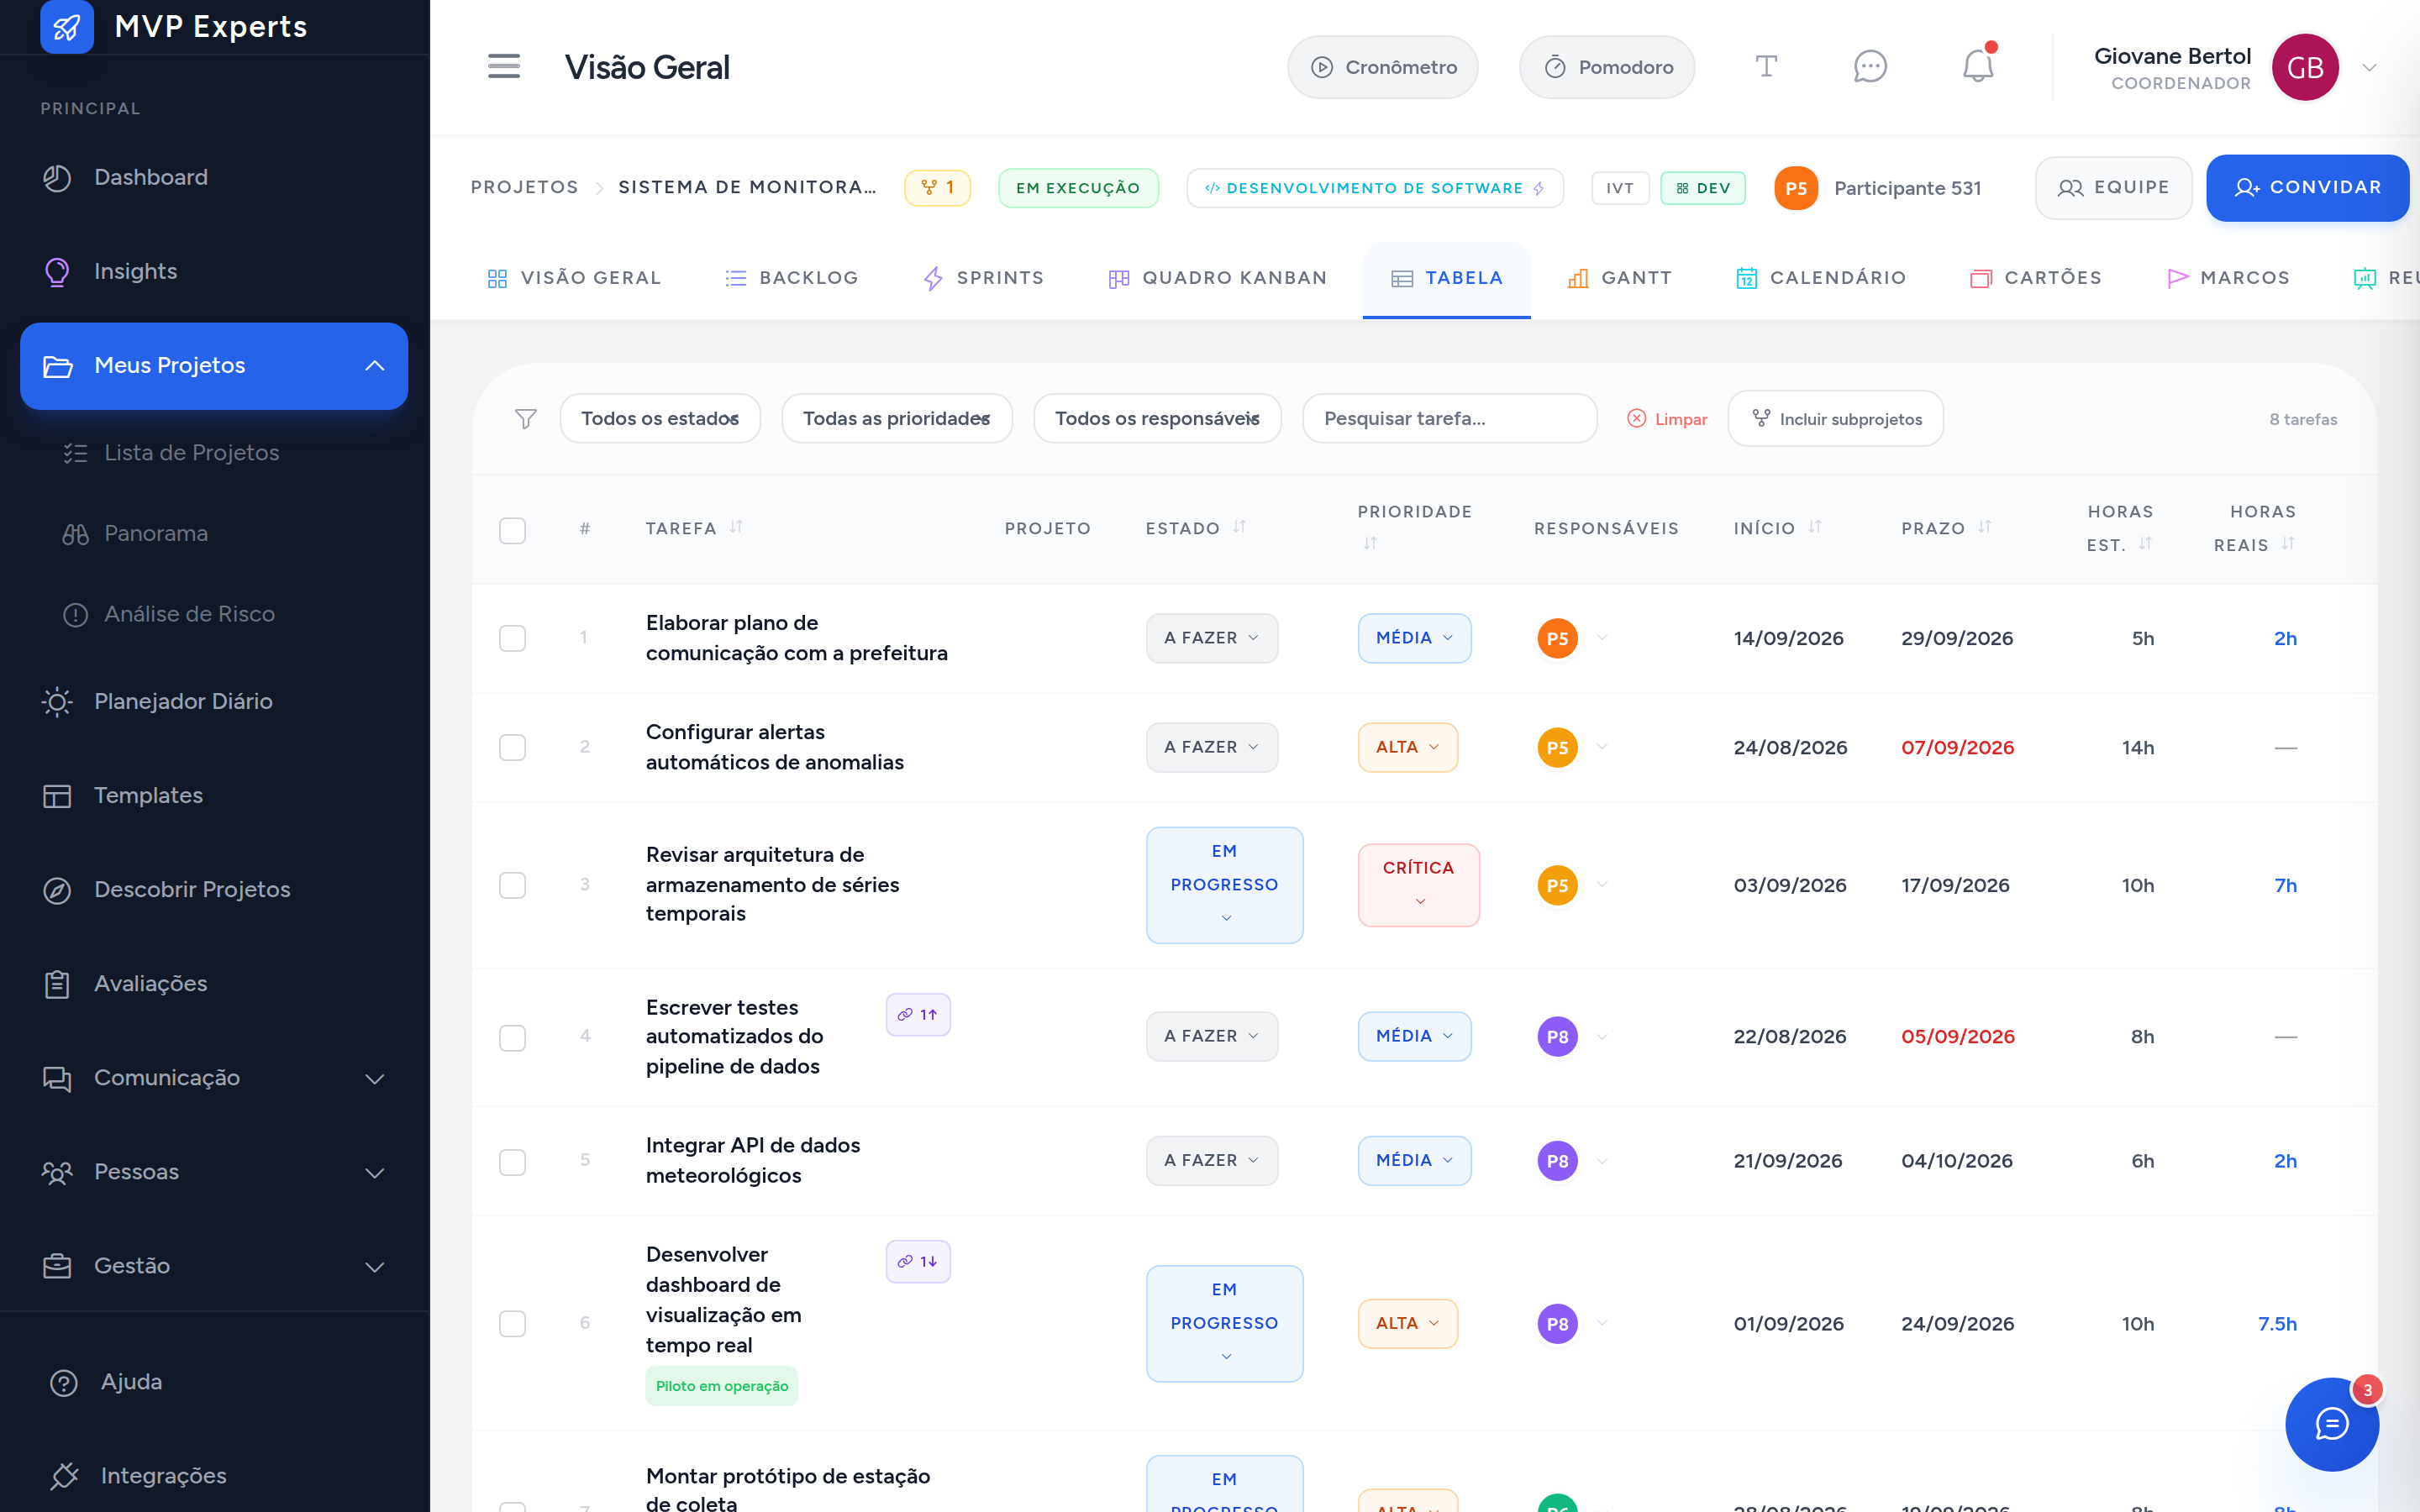Click the Pesquisar tarefa search field
This screenshot has width=2420, height=1512.
[1450, 419]
